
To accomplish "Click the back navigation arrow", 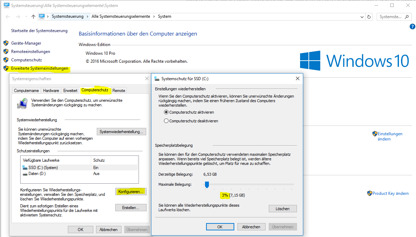I will coord(8,17).
